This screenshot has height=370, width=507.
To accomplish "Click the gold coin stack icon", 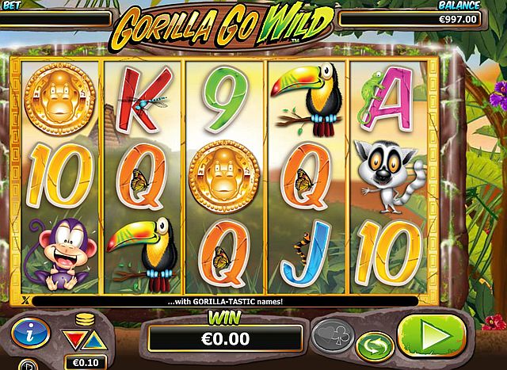I will pyautogui.click(x=85, y=319).
